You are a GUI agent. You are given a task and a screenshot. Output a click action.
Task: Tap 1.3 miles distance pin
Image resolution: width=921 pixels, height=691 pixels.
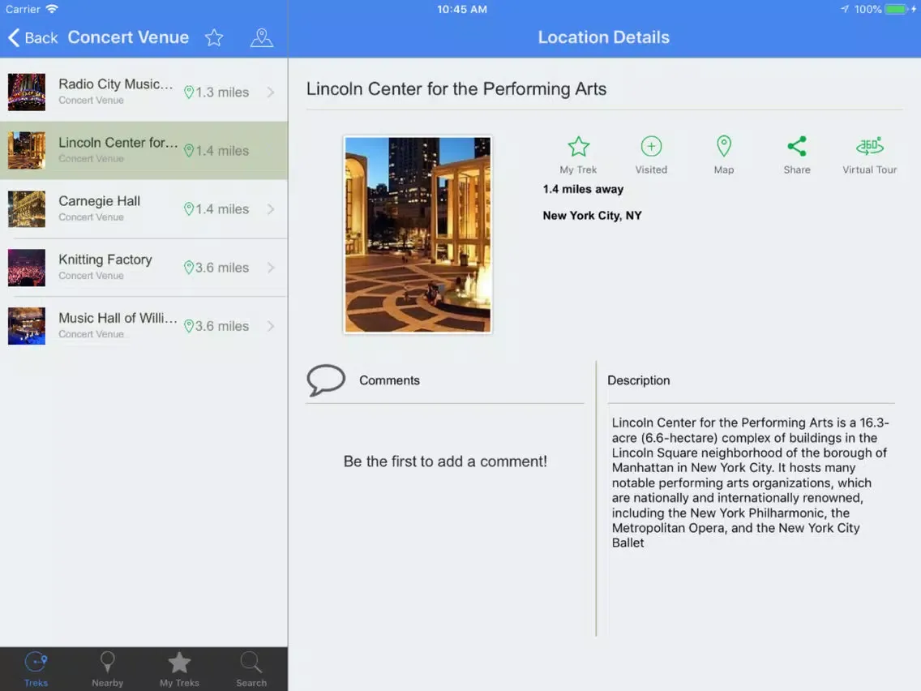click(189, 92)
